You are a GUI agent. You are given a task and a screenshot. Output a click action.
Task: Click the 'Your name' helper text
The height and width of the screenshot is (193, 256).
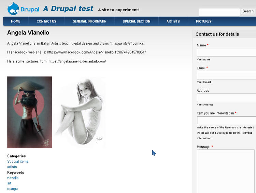203,60
